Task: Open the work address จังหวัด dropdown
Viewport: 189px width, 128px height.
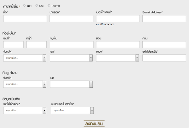Action: click(25, 84)
